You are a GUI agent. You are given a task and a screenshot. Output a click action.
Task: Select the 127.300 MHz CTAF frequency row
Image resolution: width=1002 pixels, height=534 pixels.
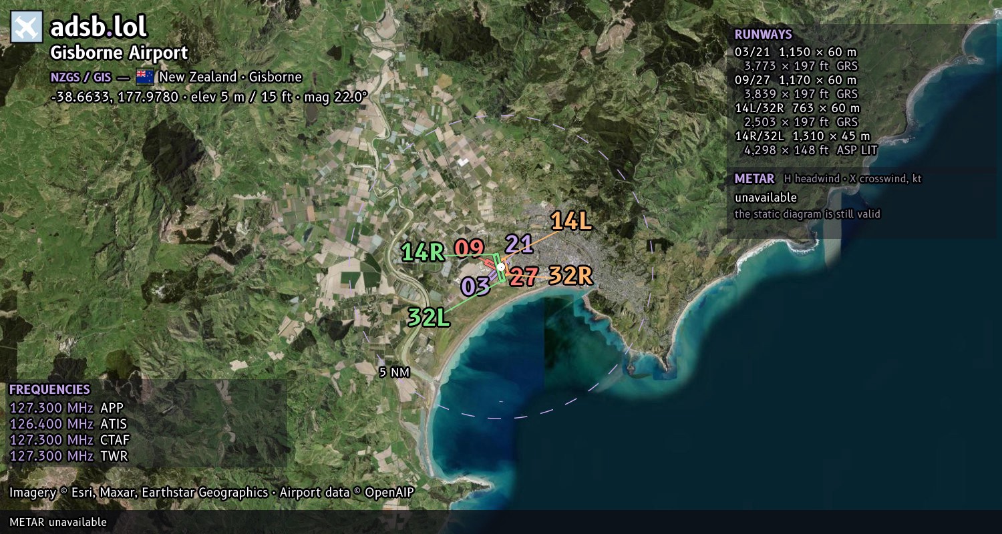point(69,440)
